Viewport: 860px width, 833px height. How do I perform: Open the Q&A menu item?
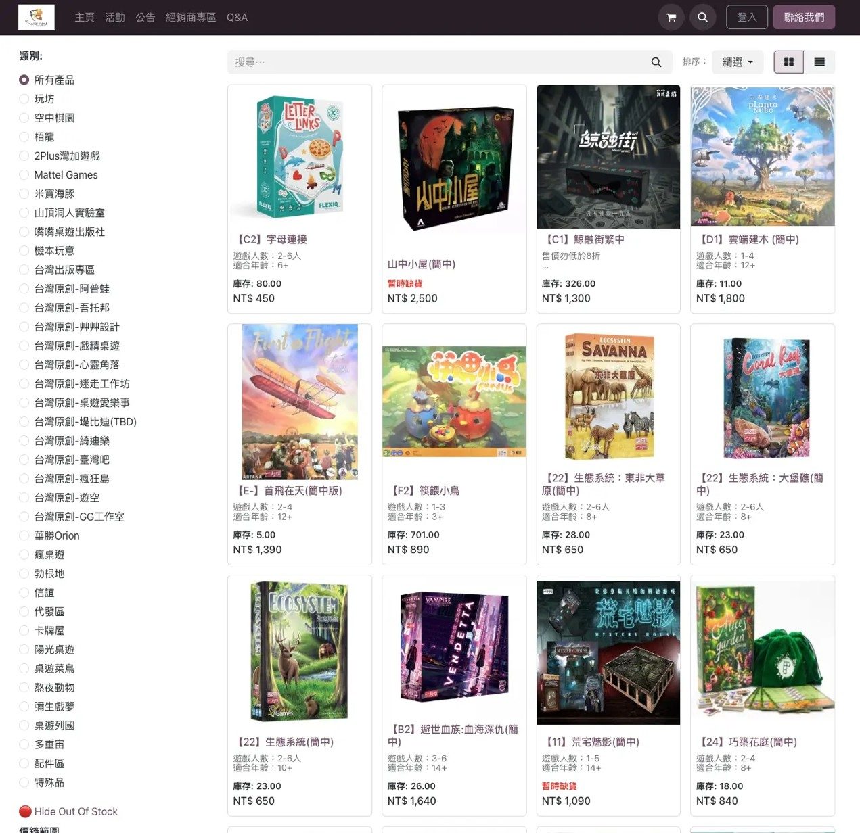tap(237, 18)
